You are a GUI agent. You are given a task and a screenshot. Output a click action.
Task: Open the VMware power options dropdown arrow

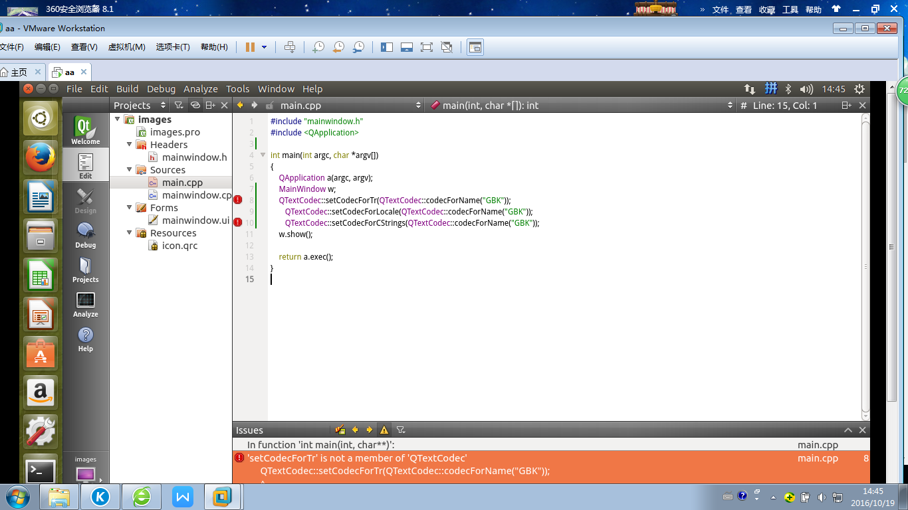(x=264, y=47)
